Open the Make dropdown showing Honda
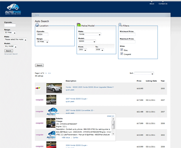 (90, 34)
